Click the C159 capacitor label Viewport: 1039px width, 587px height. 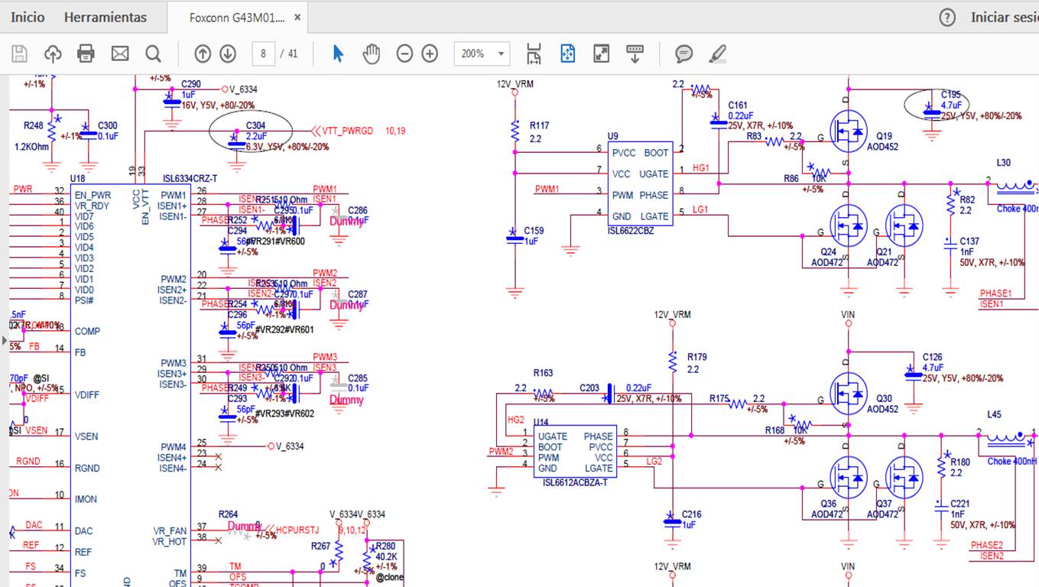click(534, 230)
